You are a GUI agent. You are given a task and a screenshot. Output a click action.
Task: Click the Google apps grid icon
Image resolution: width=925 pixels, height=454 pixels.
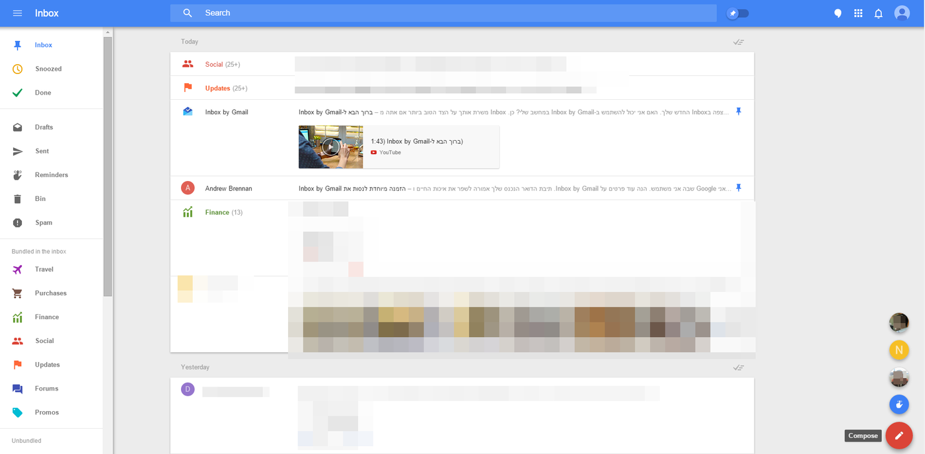(858, 13)
